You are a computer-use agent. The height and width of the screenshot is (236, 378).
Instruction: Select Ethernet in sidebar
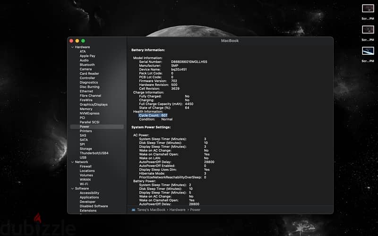(x=86, y=91)
